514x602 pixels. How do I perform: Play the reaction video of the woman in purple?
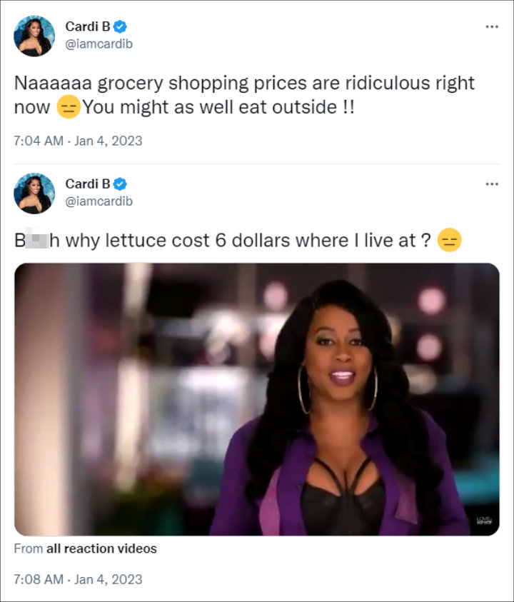[257, 399]
